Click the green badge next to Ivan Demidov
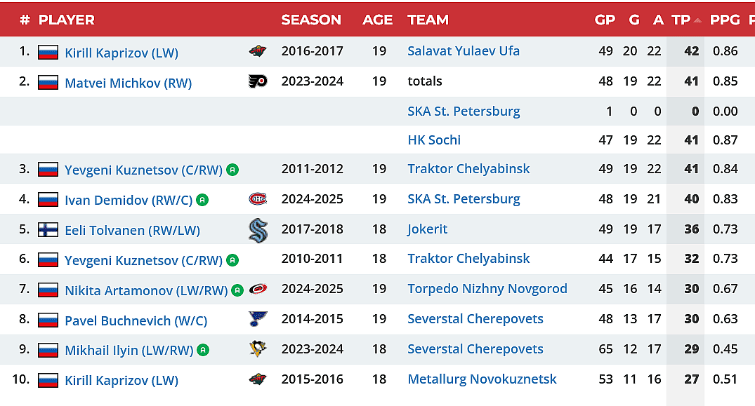The width and height of the screenshot is (755, 406). [202, 200]
